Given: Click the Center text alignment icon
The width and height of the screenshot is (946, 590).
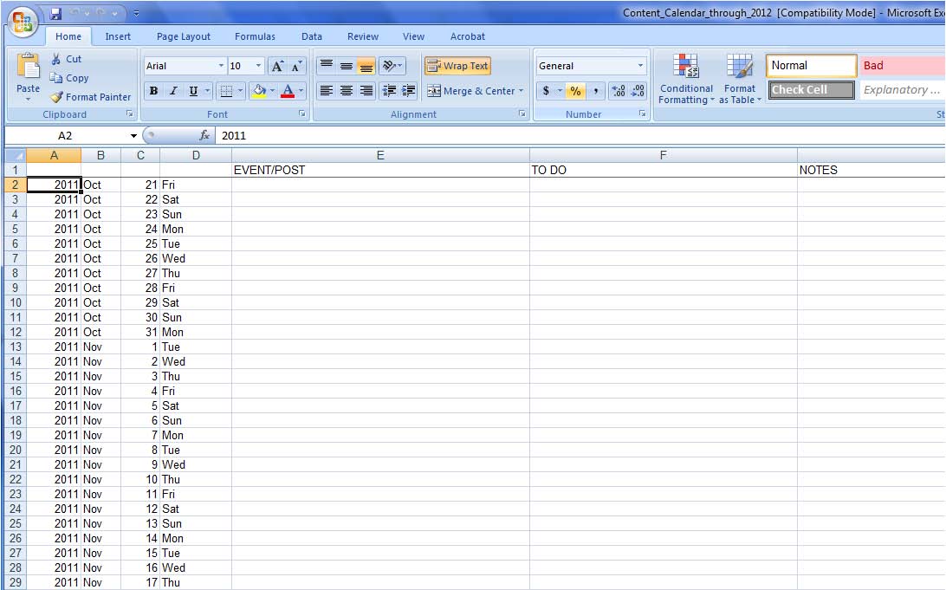Looking at the screenshot, I should point(346,91).
